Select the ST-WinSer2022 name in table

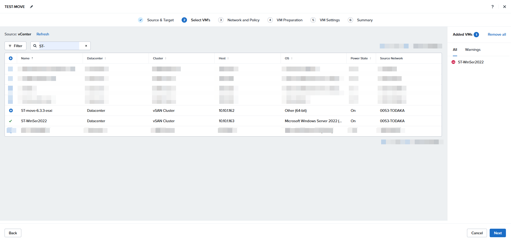[x=34, y=121]
